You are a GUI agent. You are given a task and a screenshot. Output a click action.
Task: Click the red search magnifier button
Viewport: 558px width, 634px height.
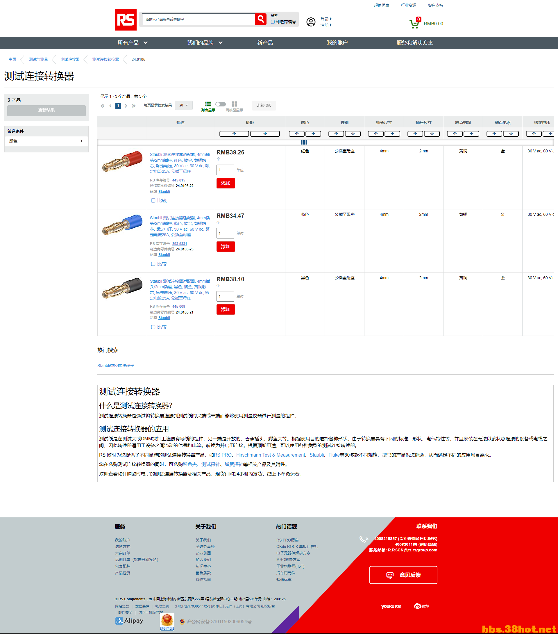[x=261, y=19]
